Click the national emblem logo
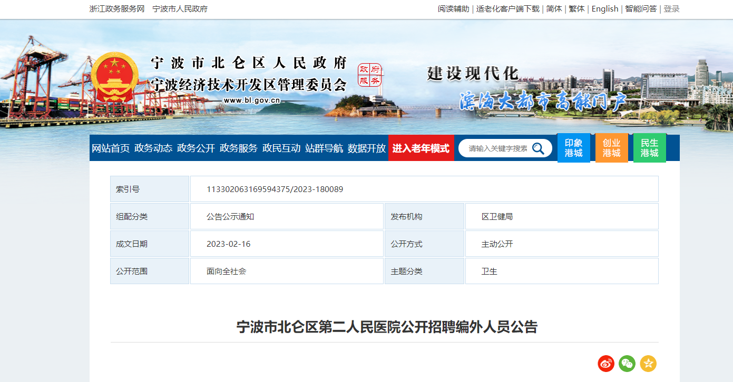 (x=114, y=77)
